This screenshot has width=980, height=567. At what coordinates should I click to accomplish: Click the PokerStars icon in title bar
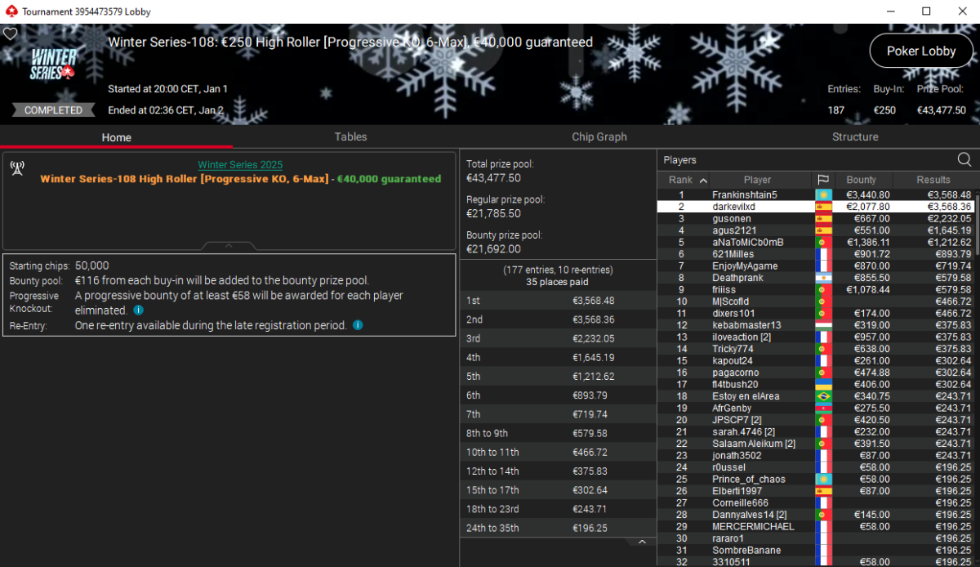[x=11, y=11]
